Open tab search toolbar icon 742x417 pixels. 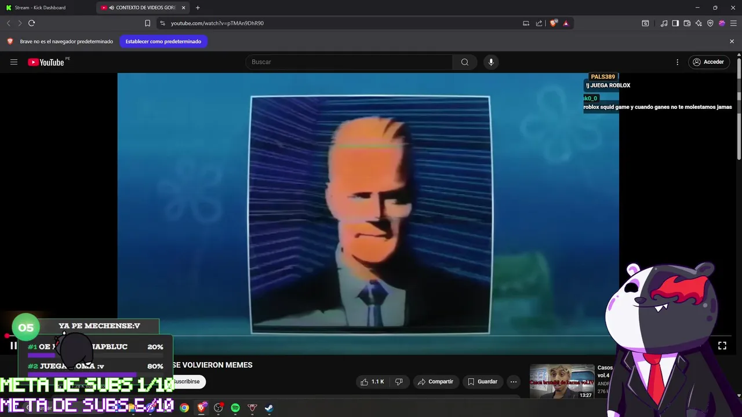[x=645, y=23]
